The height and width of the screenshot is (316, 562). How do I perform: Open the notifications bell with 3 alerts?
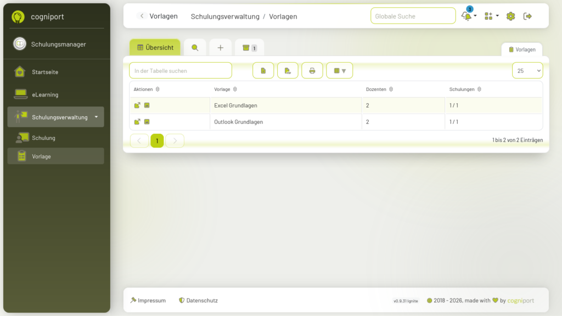[x=467, y=16]
